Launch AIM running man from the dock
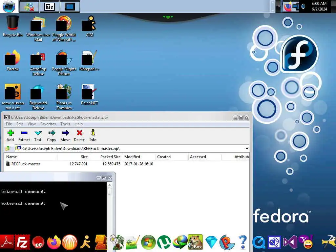 click(85, 242)
